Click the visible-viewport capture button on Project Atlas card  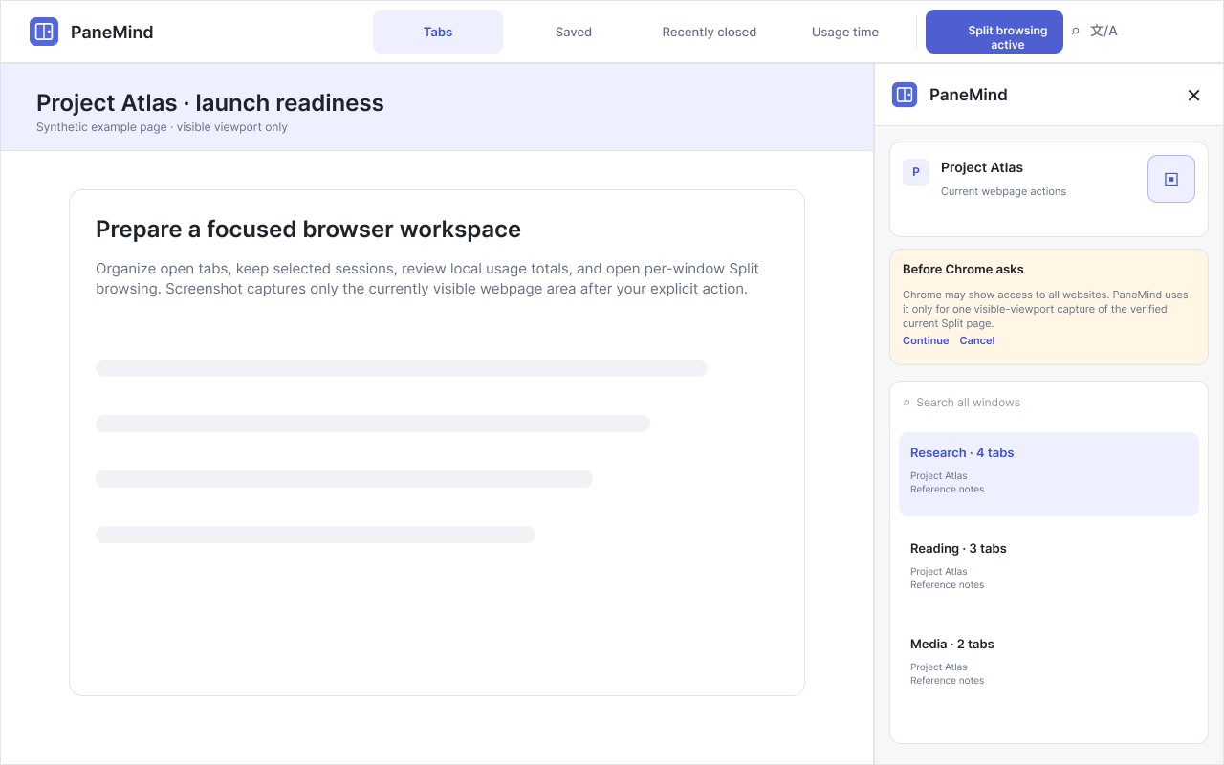[x=1171, y=179]
